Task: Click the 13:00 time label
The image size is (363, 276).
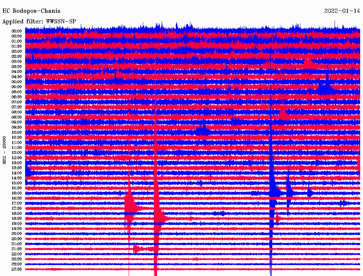Action: point(16,163)
